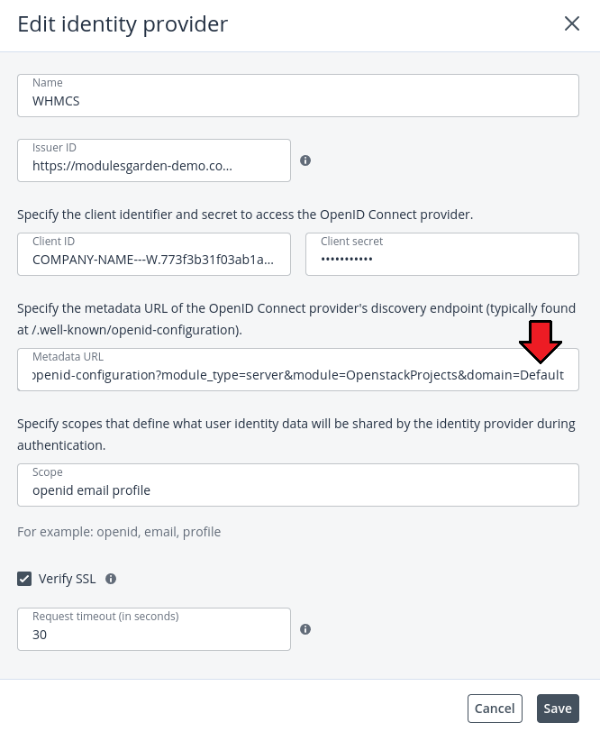Click the Edit identity provider title
The height and width of the screenshot is (732, 600).
pyautogui.click(x=123, y=24)
